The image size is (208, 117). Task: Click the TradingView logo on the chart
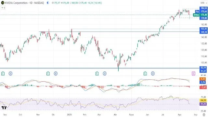[x=4, y=108]
